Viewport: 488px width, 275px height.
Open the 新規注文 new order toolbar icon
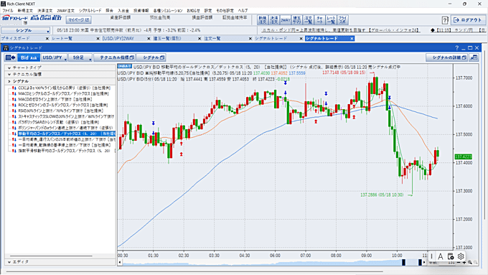tap(263, 20)
